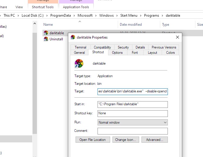
Task: Expand the chevron after Windows breadcrumb
Action: 117,15
